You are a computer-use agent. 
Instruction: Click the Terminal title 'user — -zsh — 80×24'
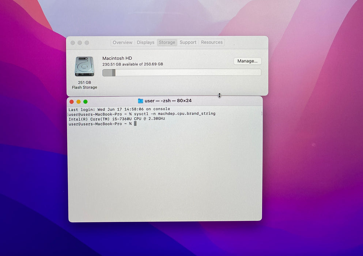pyautogui.click(x=168, y=101)
